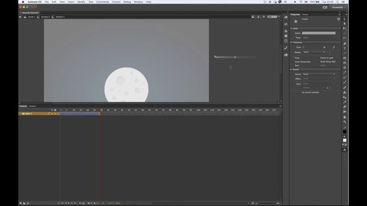
Task: Open the Rotate dropdown
Action: pos(314,52)
